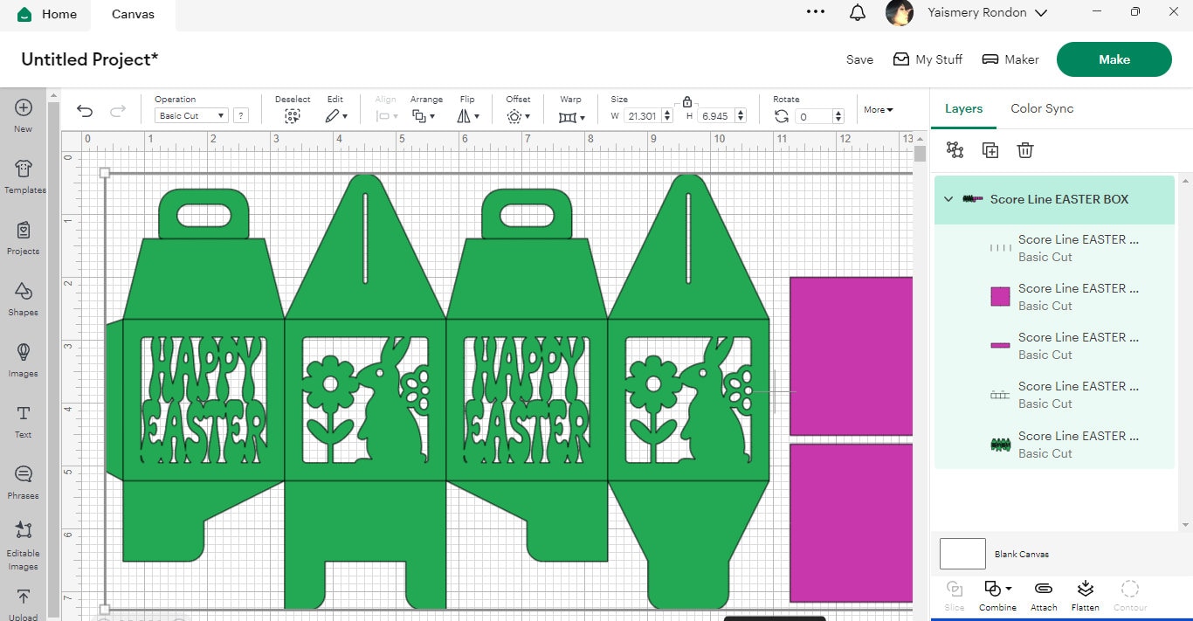Save the project
The height and width of the screenshot is (621, 1193).
[x=859, y=59]
